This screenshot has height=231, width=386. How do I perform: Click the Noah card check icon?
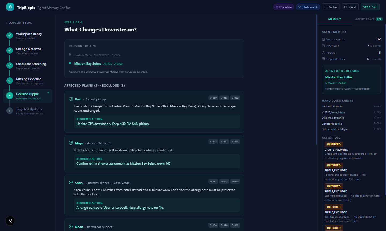click(71, 227)
